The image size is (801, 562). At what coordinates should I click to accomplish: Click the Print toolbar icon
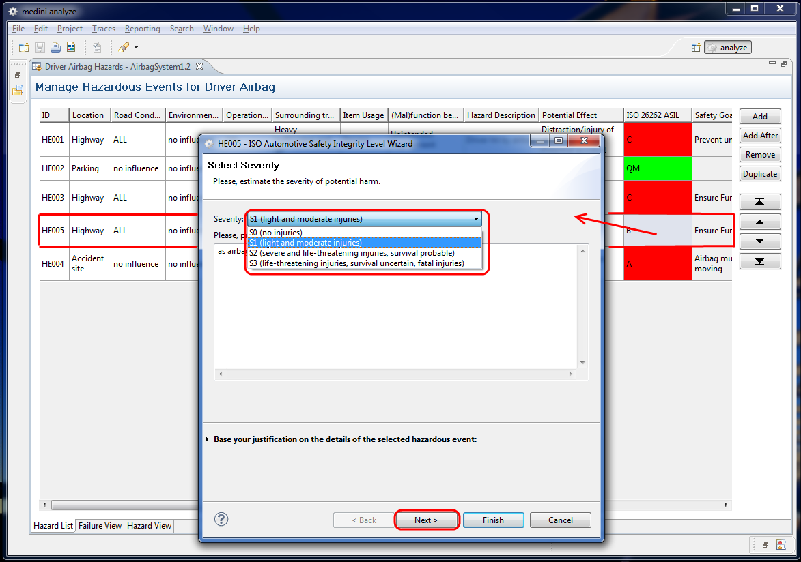coord(55,48)
